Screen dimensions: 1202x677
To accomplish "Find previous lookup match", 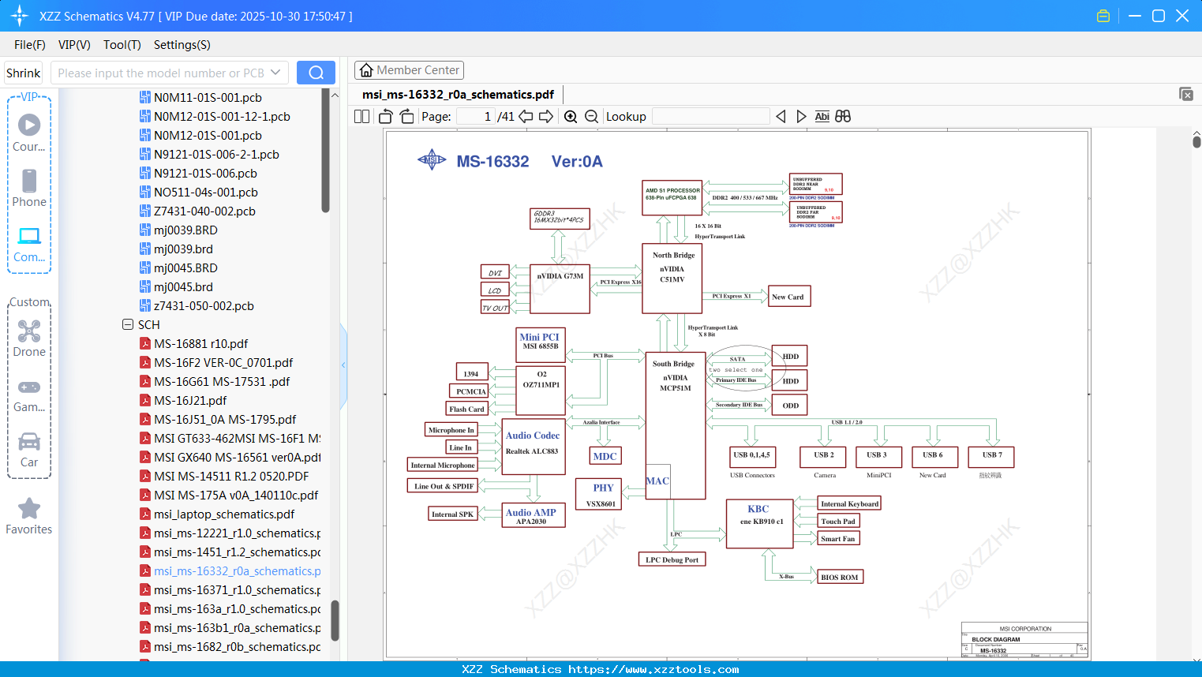I will pos(781,117).
